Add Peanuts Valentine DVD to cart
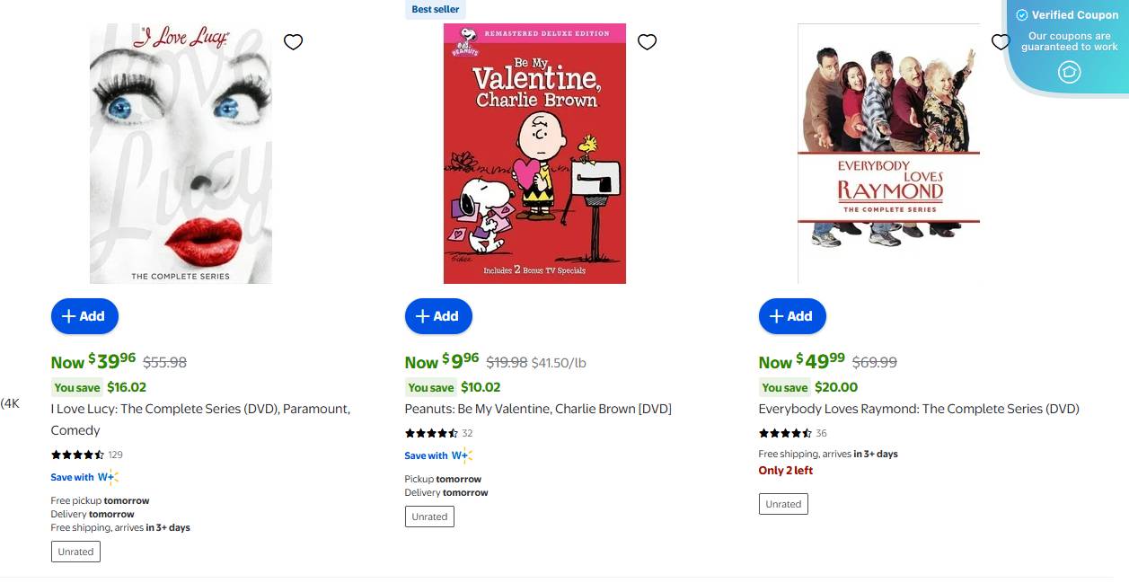 [438, 315]
